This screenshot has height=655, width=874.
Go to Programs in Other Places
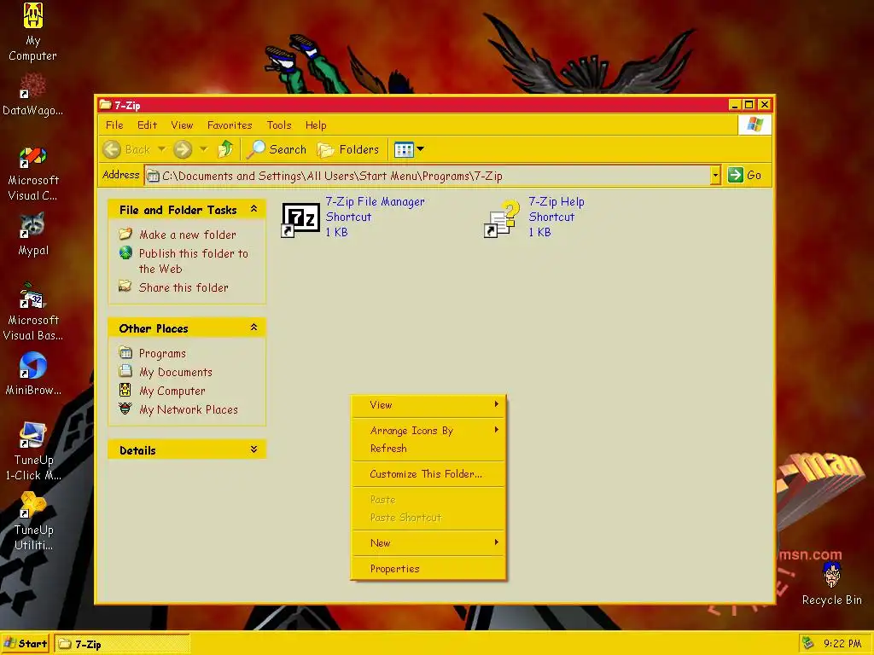pyautogui.click(x=162, y=354)
